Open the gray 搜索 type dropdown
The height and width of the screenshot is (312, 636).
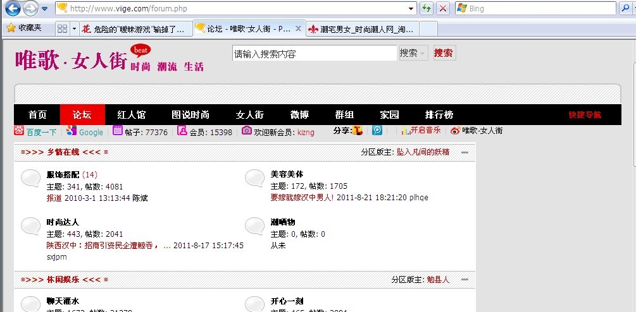coord(413,53)
